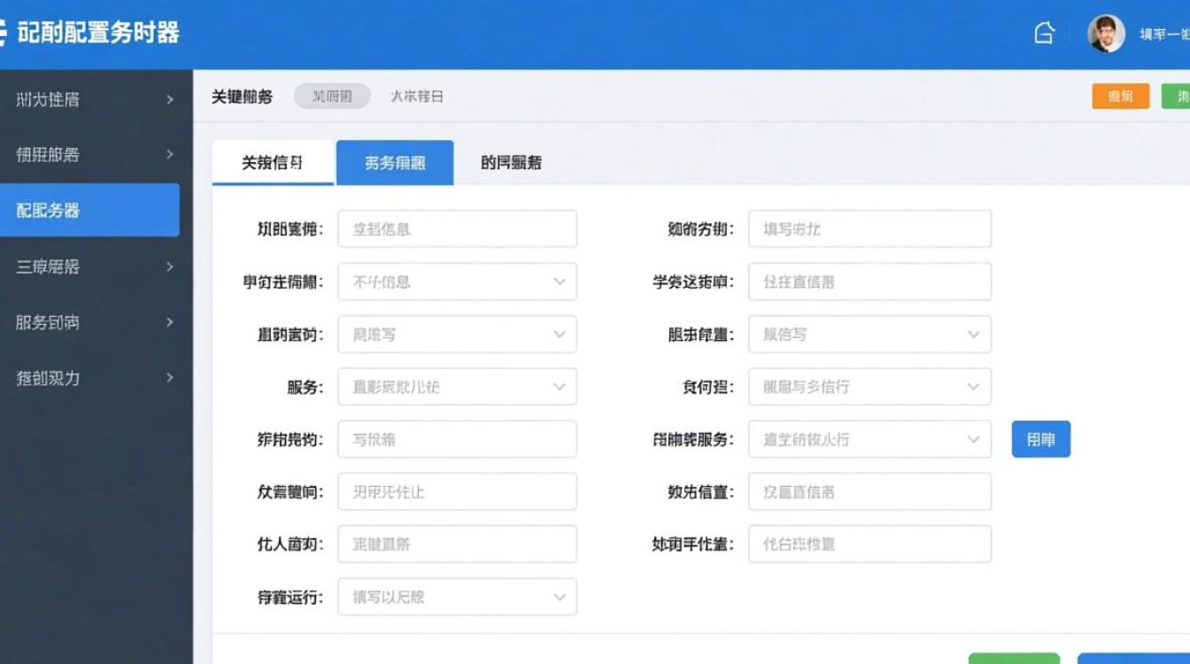Expand the second sidebar section arrow
Image resolution: width=1190 pixels, height=664 pixels.
pyautogui.click(x=169, y=155)
